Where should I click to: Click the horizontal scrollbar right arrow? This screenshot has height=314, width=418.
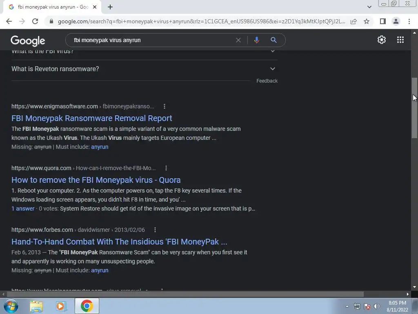408,294
